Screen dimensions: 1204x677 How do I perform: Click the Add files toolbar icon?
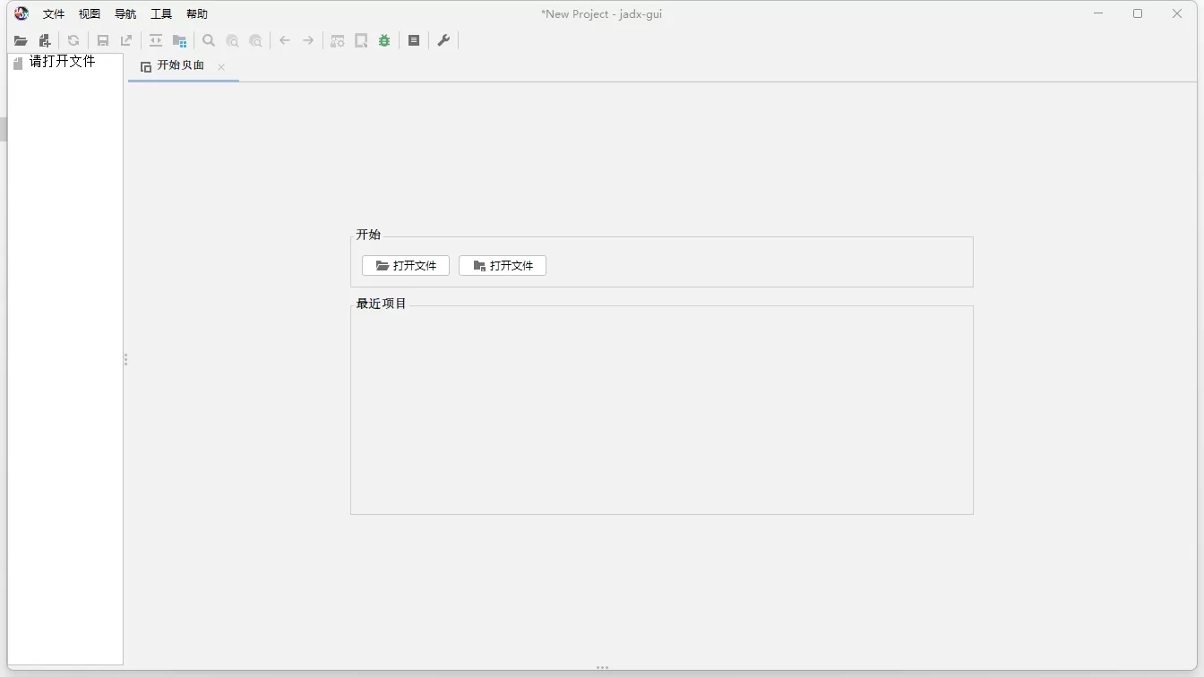tap(45, 40)
